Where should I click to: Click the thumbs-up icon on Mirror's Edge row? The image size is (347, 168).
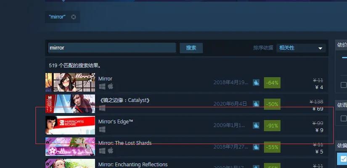click(x=256, y=125)
